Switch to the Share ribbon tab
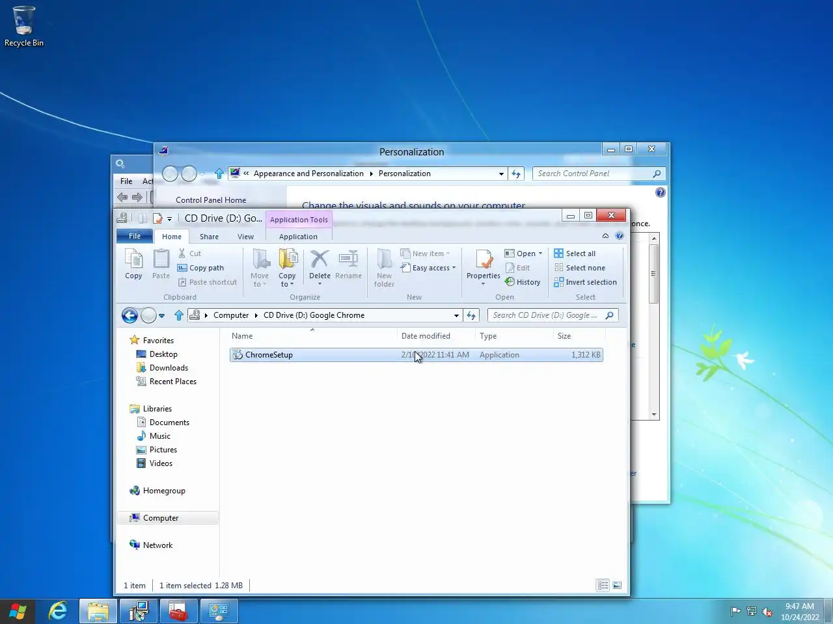This screenshot has width=833, height=624. (x=209, y=237)
